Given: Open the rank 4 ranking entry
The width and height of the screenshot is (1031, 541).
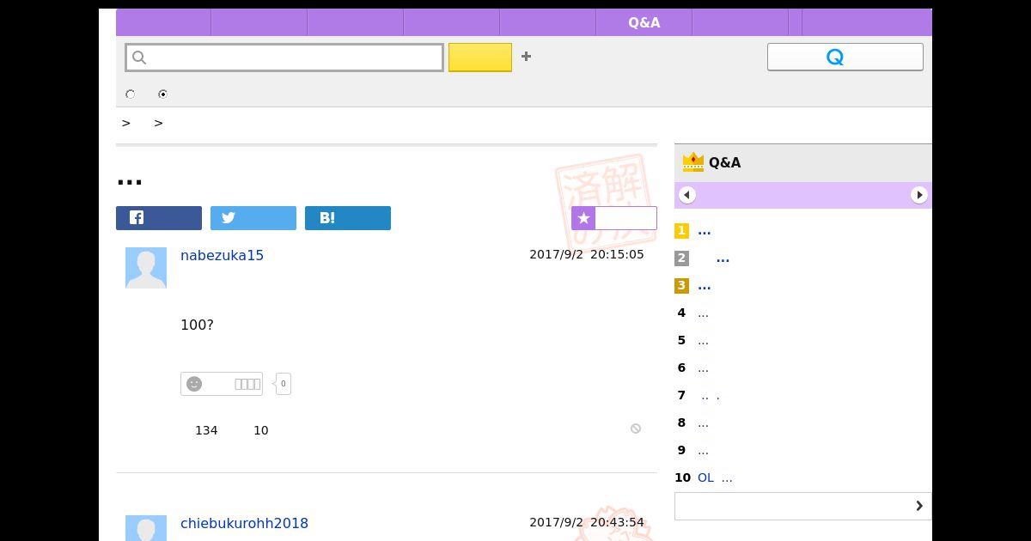Looking at the screenshot, I should [x=703, y=313].
